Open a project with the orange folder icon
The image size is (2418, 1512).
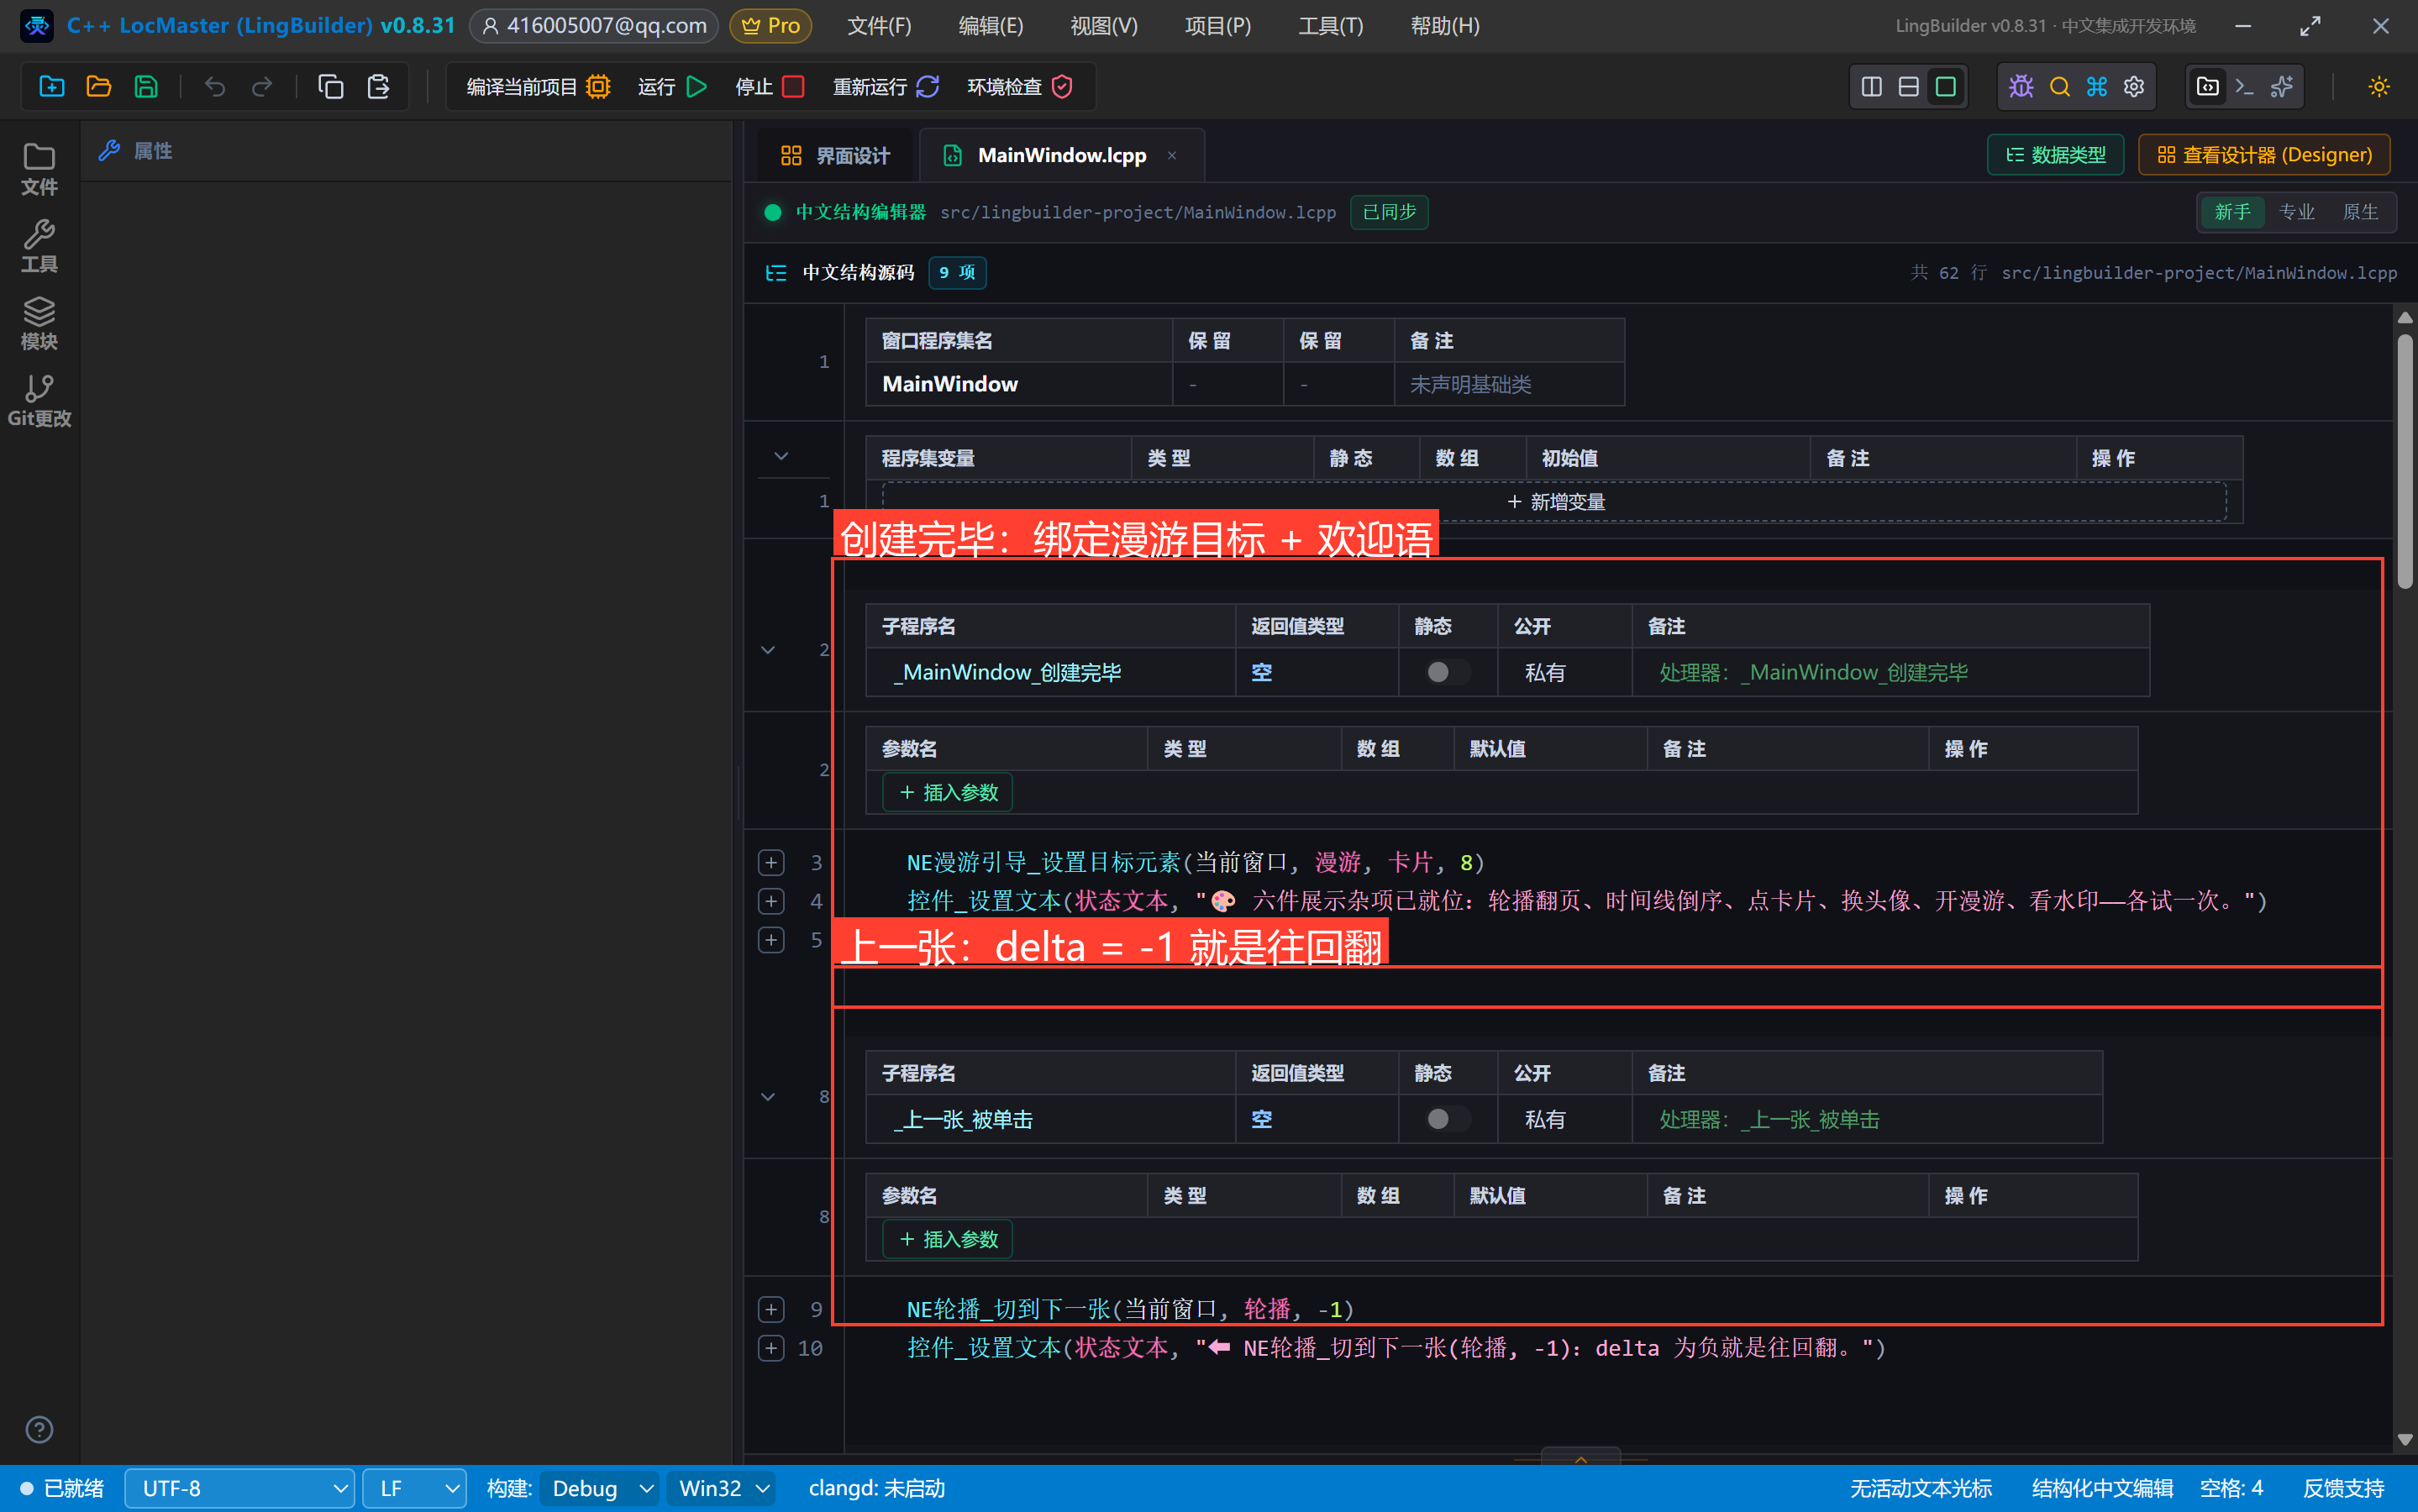pos(99,87)
